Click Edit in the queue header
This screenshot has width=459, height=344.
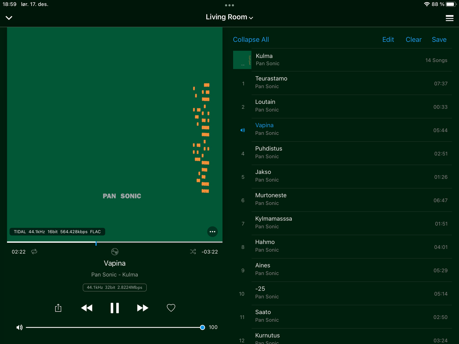pyautogui.click(x=388, y=39)
